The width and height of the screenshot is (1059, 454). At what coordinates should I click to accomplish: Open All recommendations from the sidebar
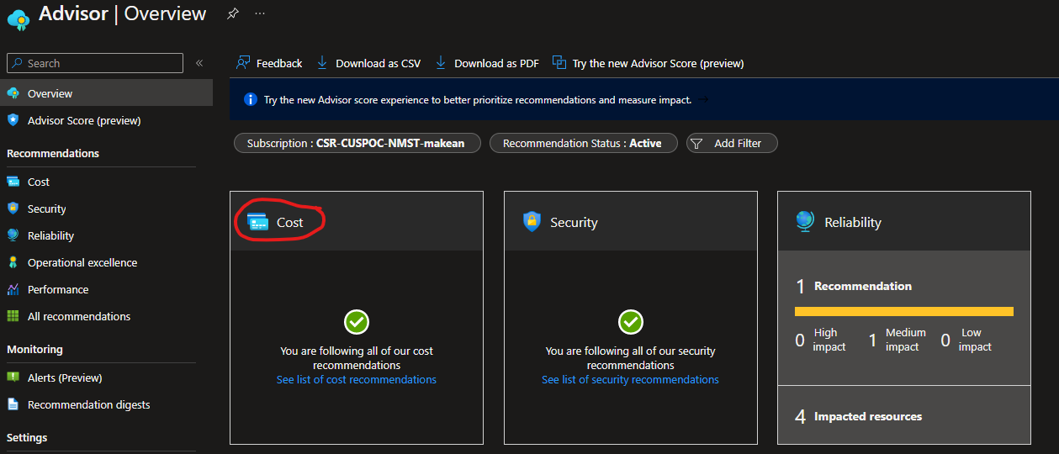click(78, 316)
